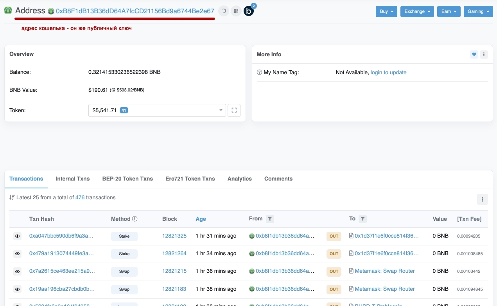497x306 pixels.
Task: Click the fee value 0.001008485
Action: [x=470, y=254]
